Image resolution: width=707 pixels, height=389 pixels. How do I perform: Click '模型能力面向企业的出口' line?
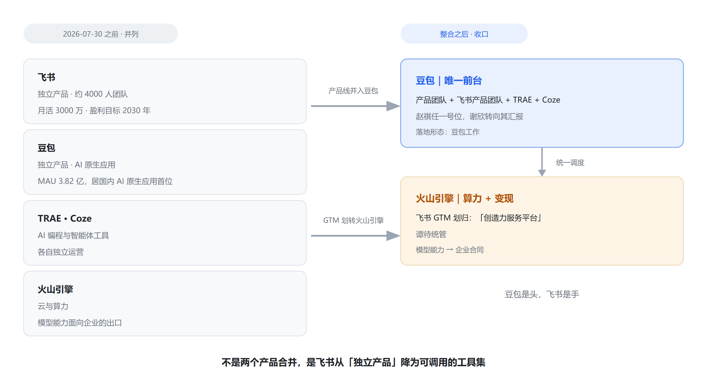click(80, 323)
